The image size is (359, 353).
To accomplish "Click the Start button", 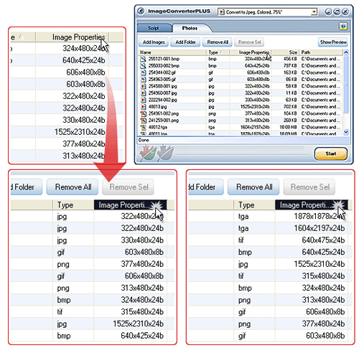I will 331,154.
